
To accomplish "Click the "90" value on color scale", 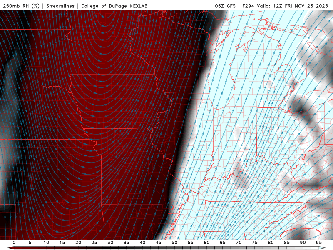I will (x=303, y=242).
